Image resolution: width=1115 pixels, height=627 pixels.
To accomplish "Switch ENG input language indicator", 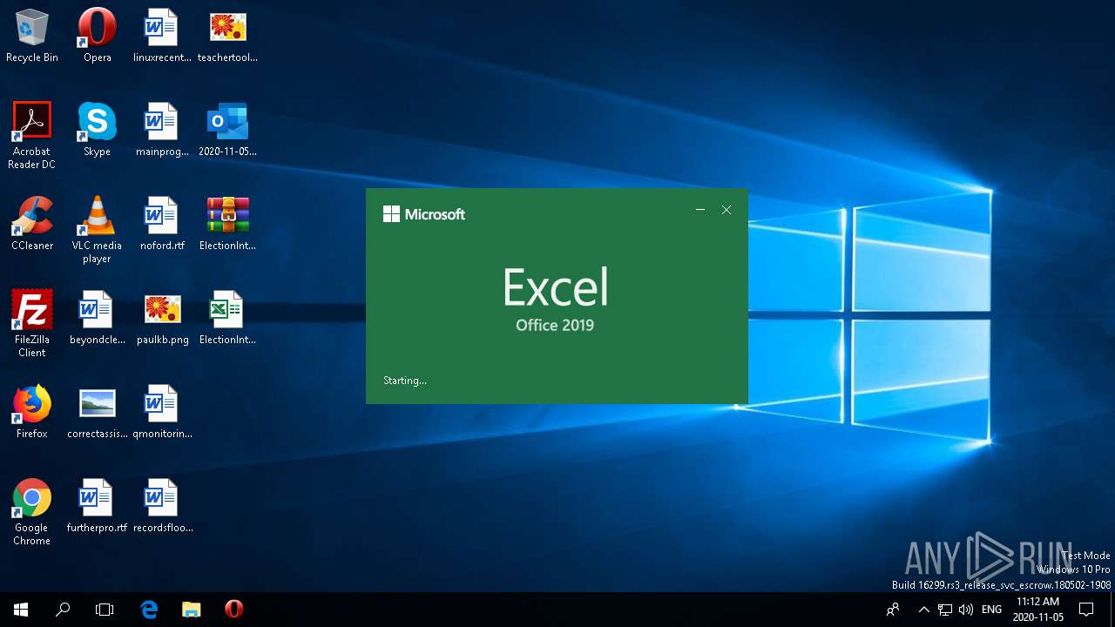I will [991, 610].
